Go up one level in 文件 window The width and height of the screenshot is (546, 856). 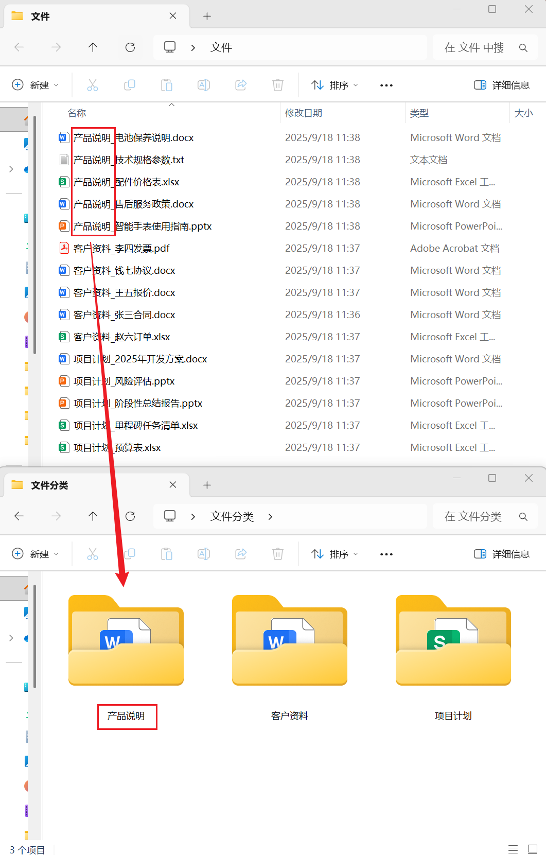pos(93,47)
